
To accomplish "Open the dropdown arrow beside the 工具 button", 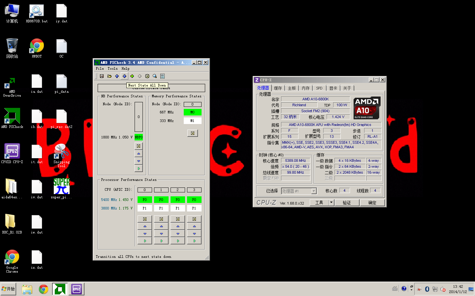I will (x=331, y=203).
